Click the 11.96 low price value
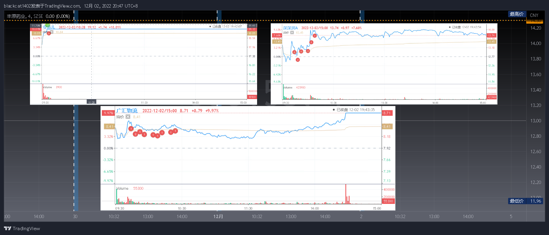The width and height of the screenshot is (549, 235). click(x=536, y=201)
